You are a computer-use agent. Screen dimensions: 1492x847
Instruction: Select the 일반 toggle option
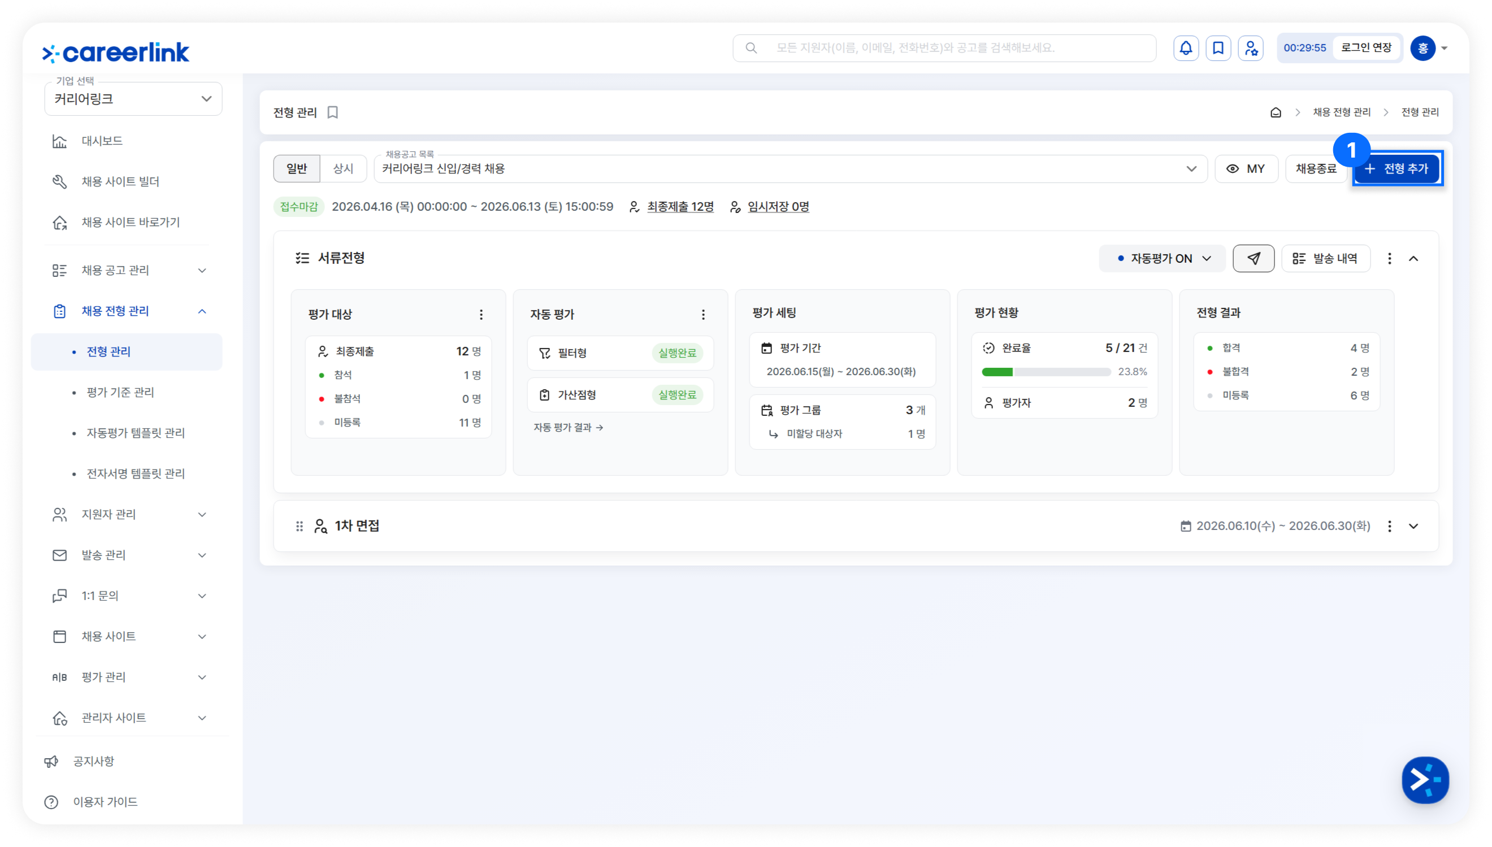297,169
